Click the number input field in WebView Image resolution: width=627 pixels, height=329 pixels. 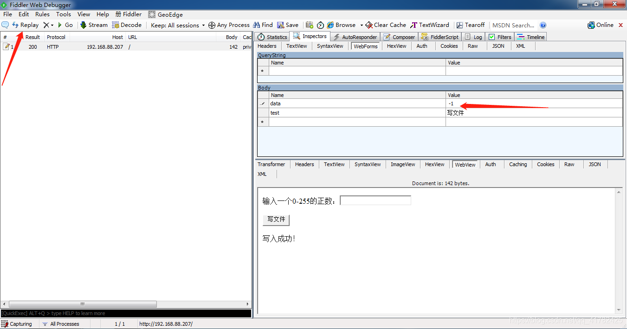(x=375, y=200)
